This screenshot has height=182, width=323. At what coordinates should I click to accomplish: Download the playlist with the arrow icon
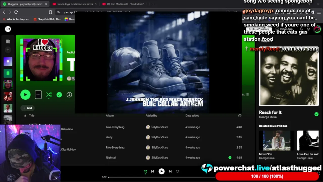(69, 95)
